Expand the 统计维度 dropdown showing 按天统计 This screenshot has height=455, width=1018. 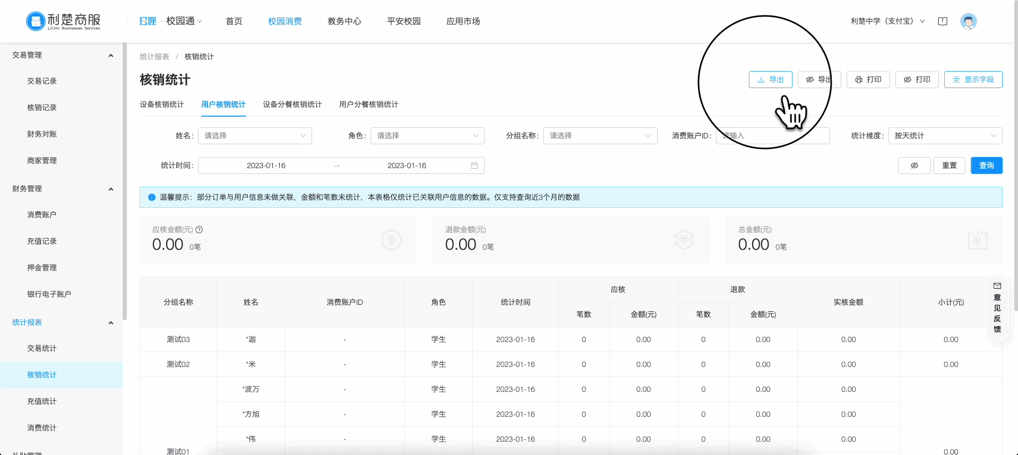tap(945, 136)
